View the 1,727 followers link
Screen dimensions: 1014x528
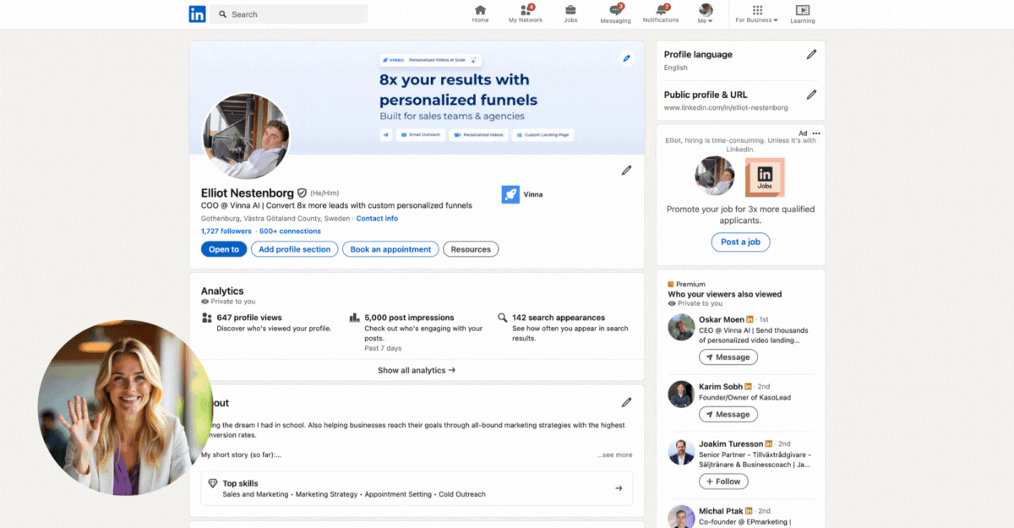(226, 231)
